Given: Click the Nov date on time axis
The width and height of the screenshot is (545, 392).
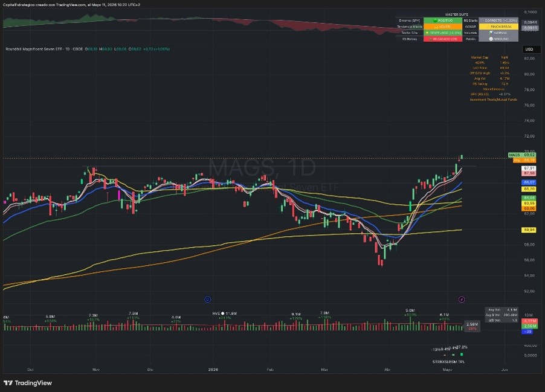Looking at the screenshot, I should [96, 370].
